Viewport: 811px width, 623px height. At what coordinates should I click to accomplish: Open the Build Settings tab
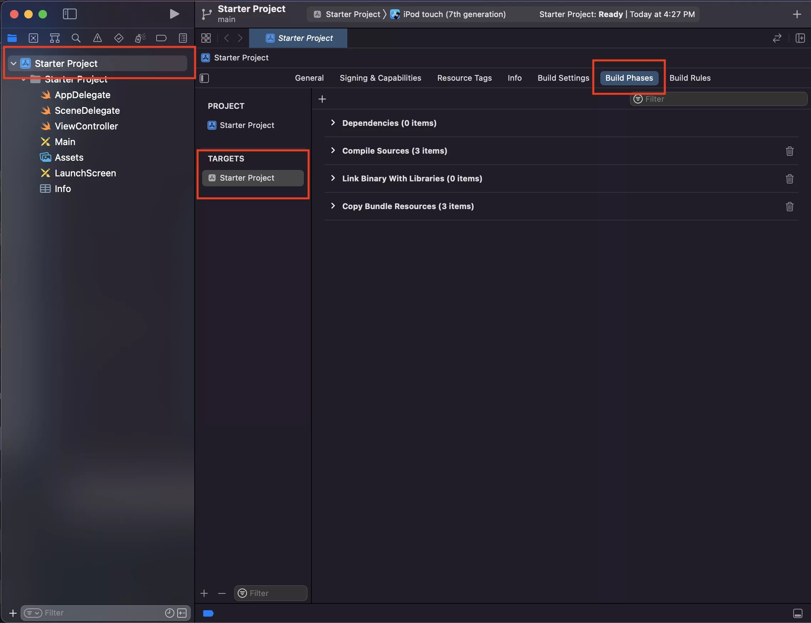coord(563,78)
